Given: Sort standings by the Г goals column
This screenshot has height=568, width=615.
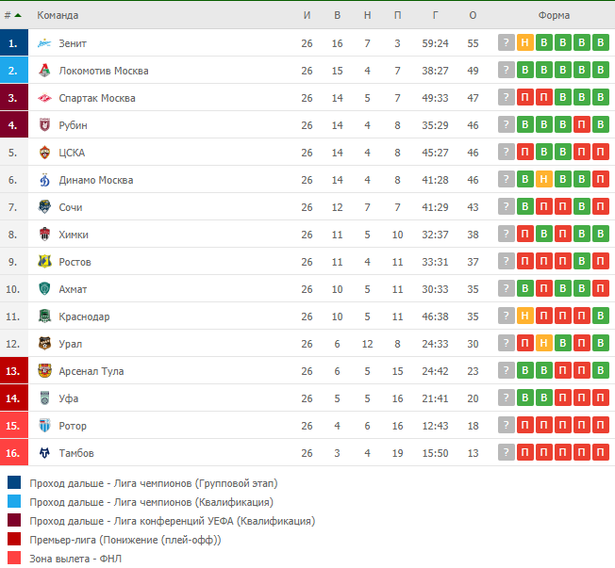Looking at the screenshot, I should 435,15.
